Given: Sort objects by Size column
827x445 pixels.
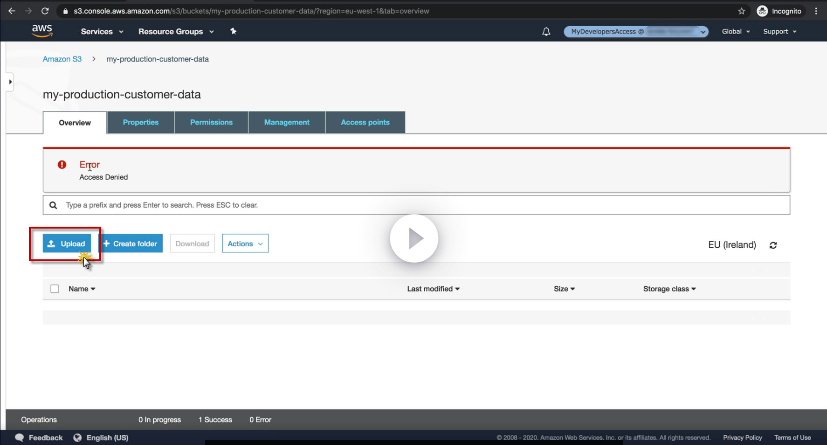Looking at the screenshot, I should coord(565,289).
